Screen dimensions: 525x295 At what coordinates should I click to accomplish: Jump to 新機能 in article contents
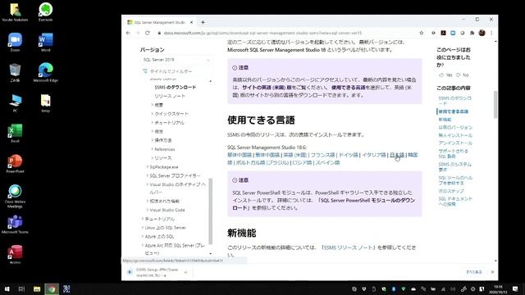tap(445, 120)
